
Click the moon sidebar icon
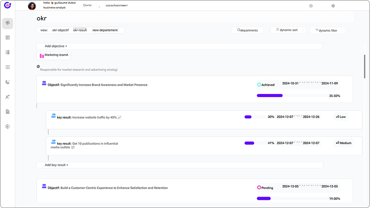(8, 82)
